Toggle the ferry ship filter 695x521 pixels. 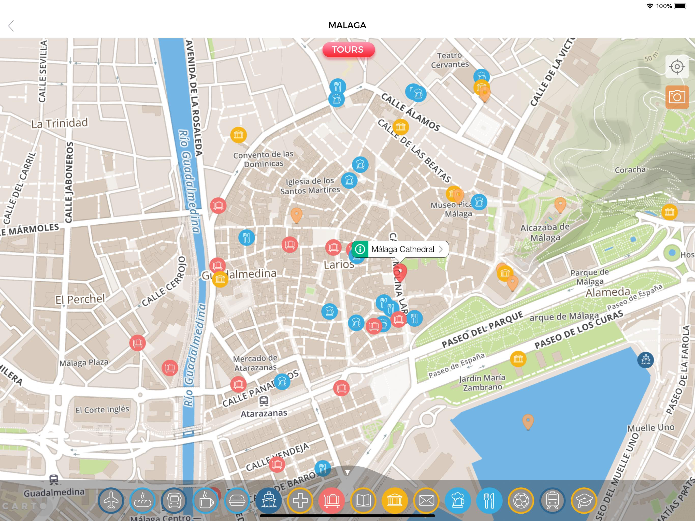coord(269,500)
